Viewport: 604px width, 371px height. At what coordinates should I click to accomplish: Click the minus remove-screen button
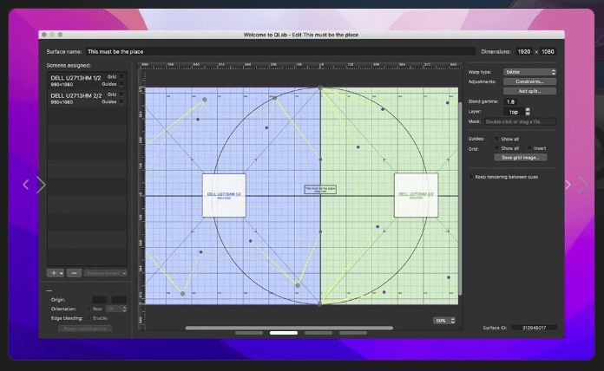74,273
